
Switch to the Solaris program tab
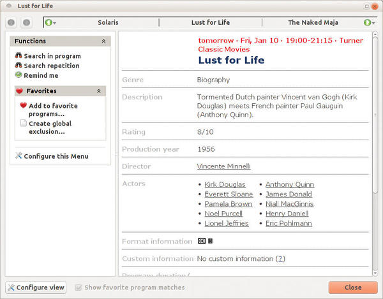point(108,23)
